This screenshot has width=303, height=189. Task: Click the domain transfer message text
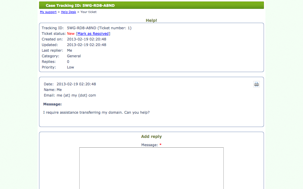click(96, 113)
